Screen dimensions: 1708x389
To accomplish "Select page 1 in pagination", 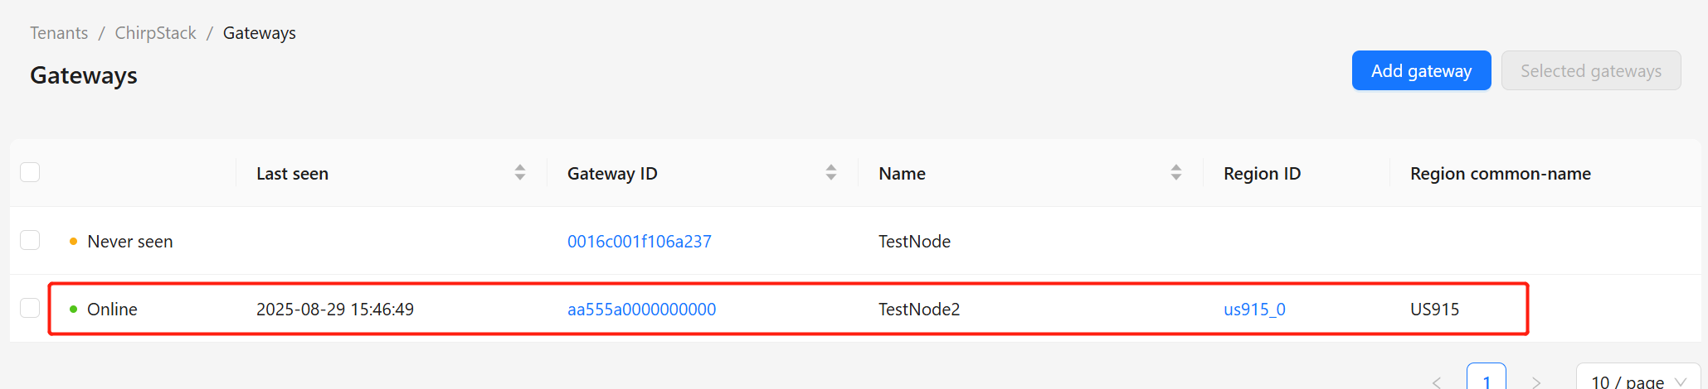I will [x=1487, y=378].
